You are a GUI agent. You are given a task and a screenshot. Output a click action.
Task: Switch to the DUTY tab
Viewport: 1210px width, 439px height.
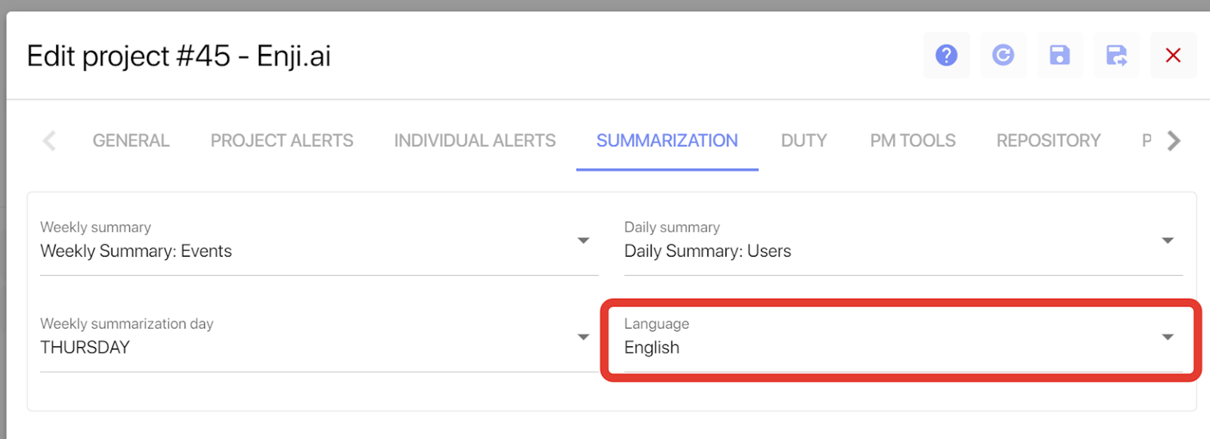click(804, 141)
